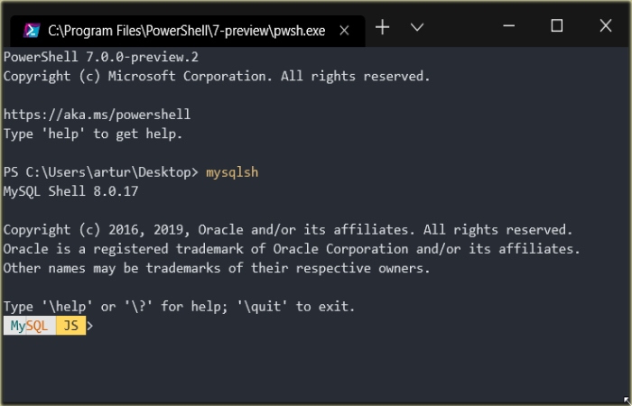Click the MySQL badge in the prompt
The width and height of the screenshot is (632, 406).
click(x=30, y=326)
